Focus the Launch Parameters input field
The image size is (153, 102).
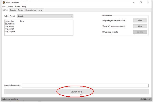[85, 85]
